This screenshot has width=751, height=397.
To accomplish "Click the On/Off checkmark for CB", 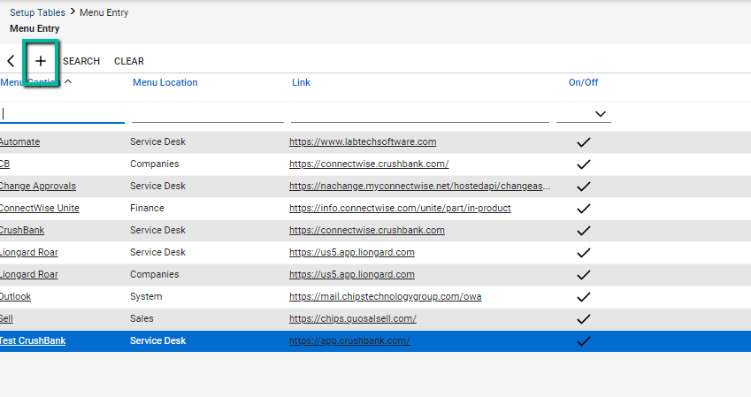I will [583, 164].
